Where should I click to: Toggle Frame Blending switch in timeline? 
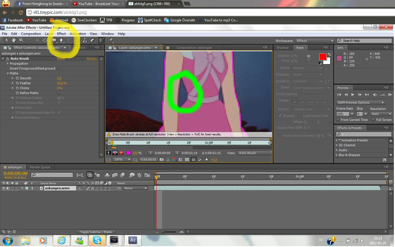pos(114,175)
